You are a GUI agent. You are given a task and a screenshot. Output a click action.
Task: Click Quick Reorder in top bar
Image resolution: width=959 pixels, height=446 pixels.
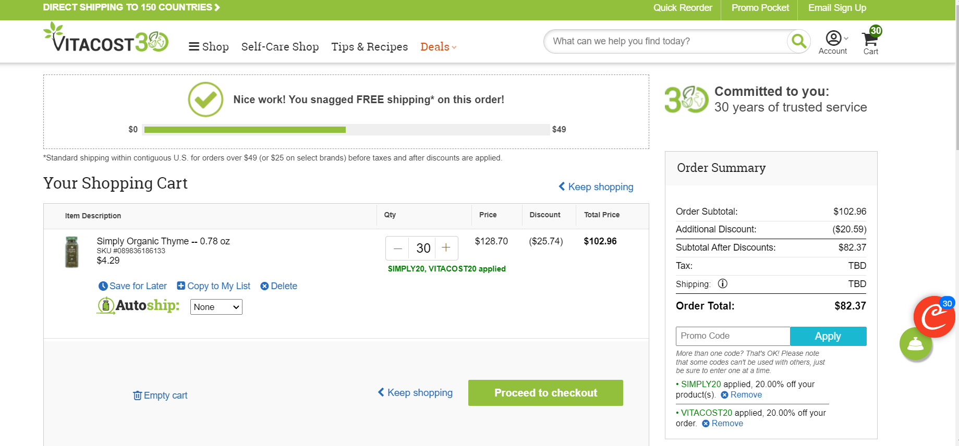[683, 8]
